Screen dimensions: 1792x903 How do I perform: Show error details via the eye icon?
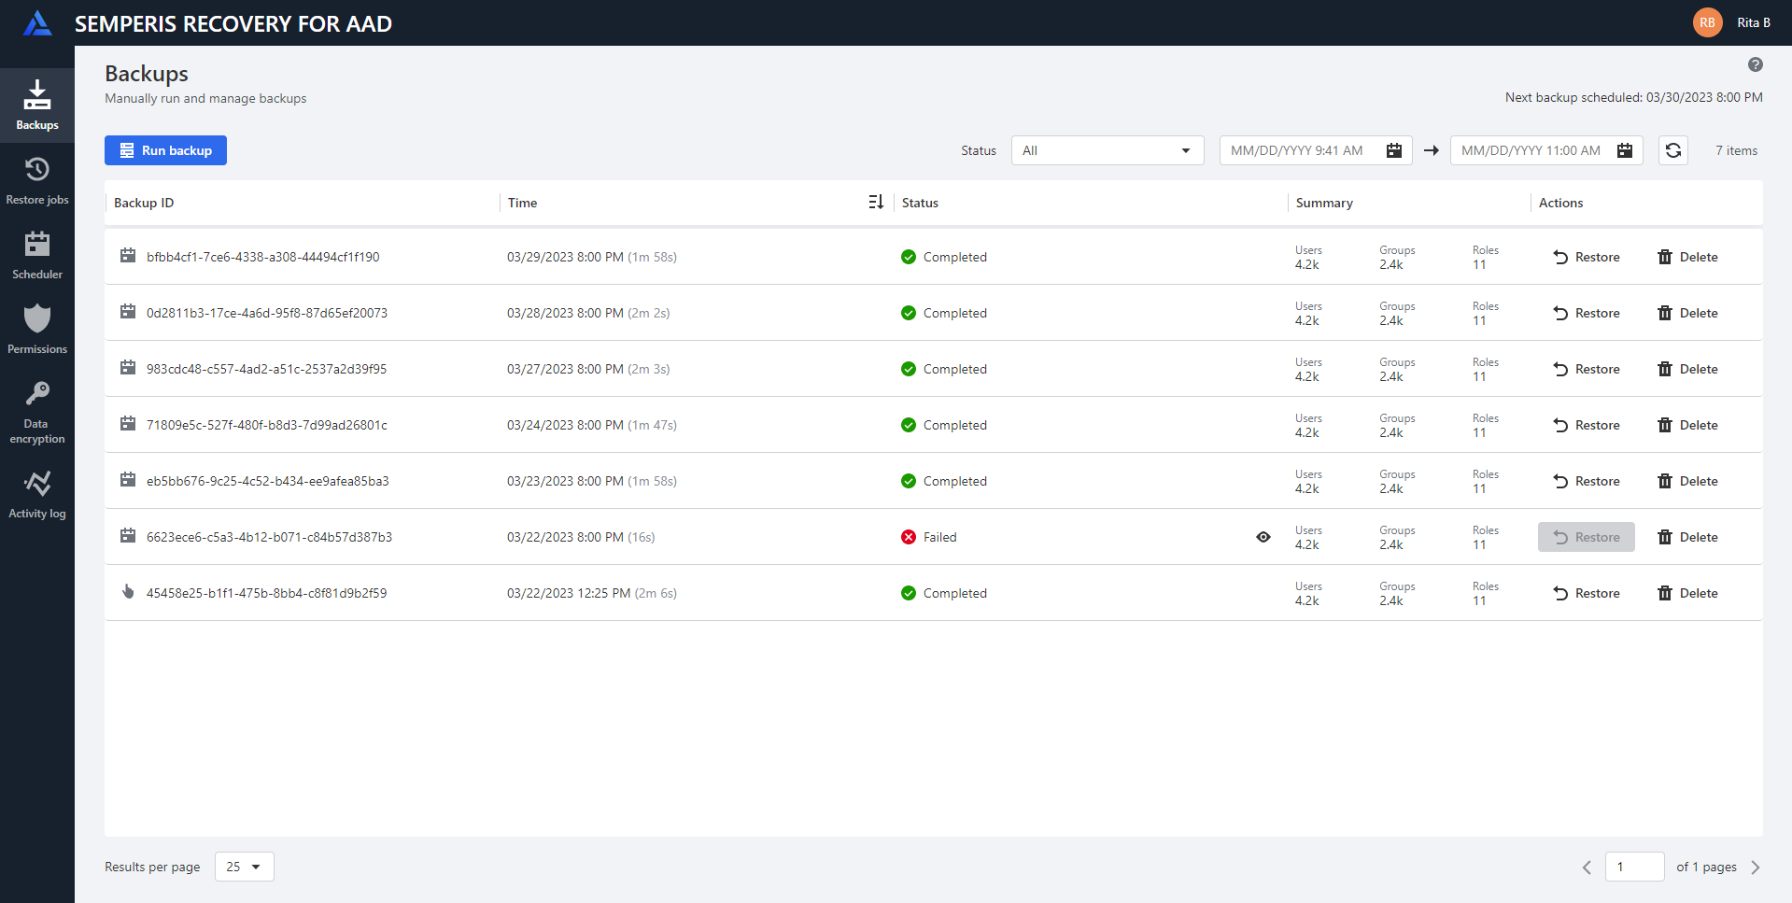[1263, 537]
